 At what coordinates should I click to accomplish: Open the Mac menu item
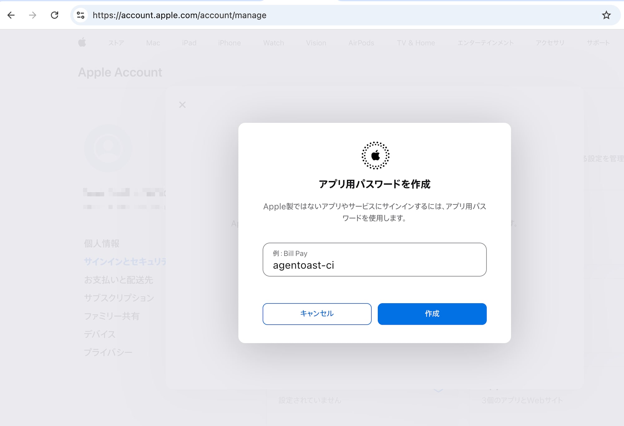point(153,43)
